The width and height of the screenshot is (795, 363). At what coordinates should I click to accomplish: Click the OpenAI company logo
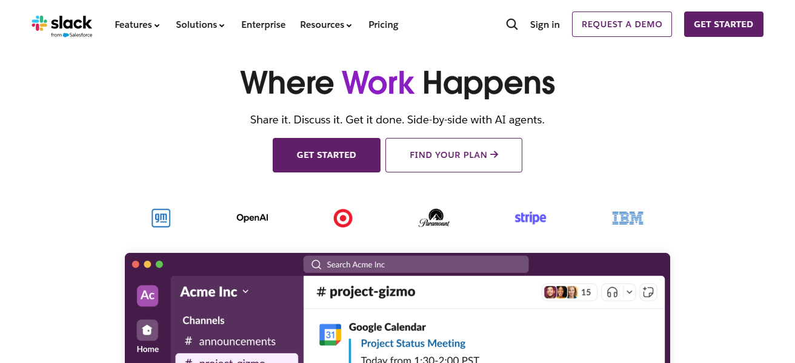pos(252,217)
